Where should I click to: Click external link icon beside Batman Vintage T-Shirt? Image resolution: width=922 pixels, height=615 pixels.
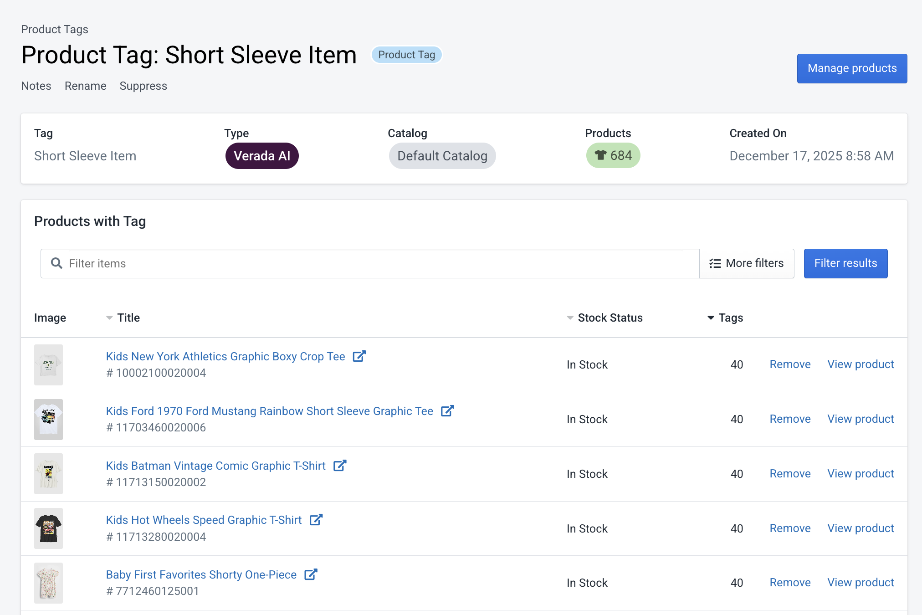coord(340,466)
